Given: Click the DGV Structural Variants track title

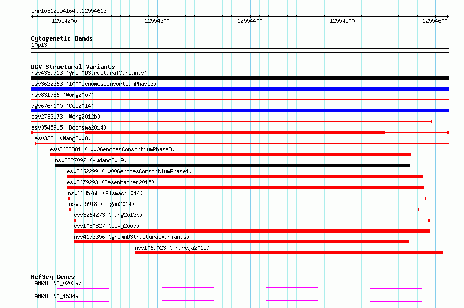Looking at the screenshot, I should pos(73,67).
